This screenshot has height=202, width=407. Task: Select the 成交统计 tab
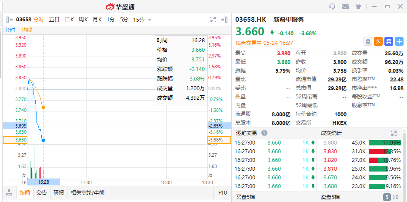(331, 133)
